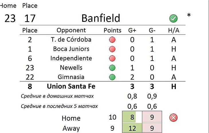Select the Banfield team name title
The image size is (209, 133).
(x=101, y=18)
